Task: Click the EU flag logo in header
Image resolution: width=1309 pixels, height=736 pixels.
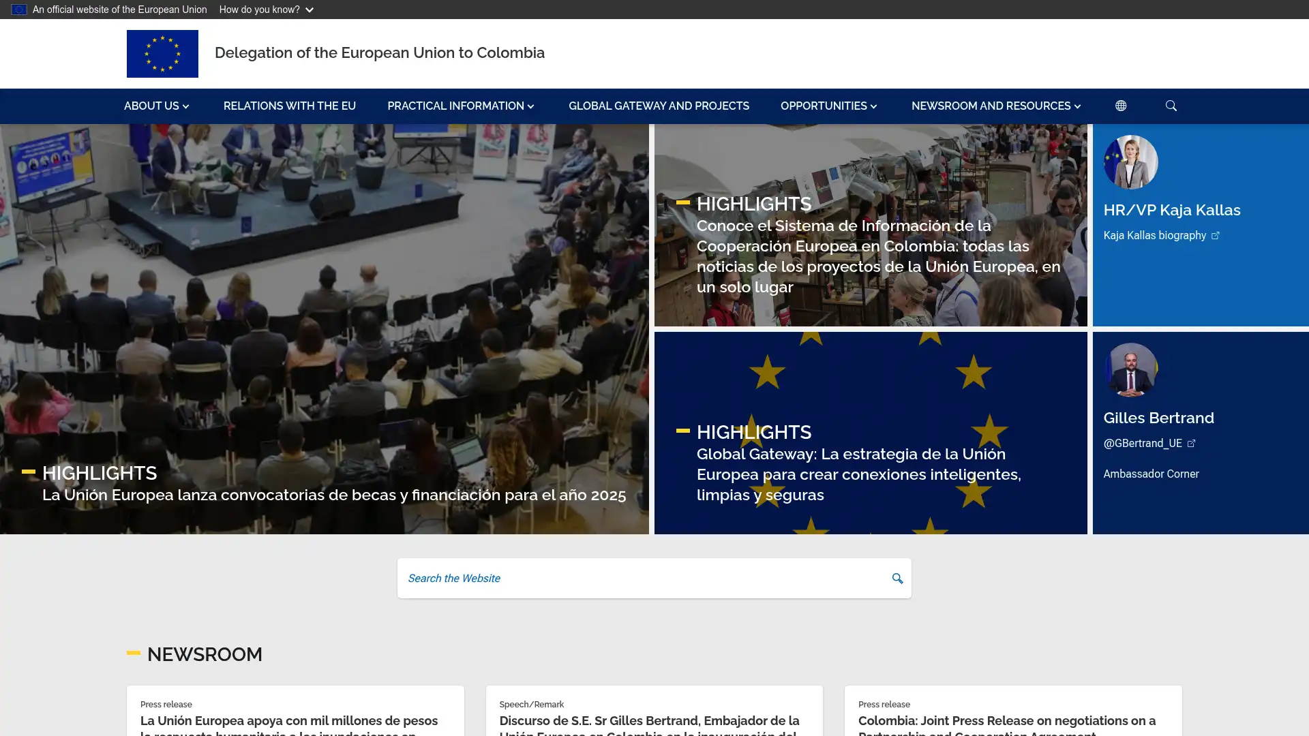Action: click(x=162, y=53)
